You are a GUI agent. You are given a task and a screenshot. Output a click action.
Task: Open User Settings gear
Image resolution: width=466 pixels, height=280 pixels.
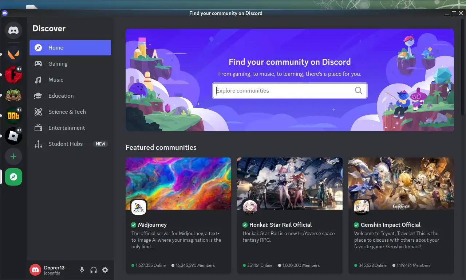pos(105,270)
